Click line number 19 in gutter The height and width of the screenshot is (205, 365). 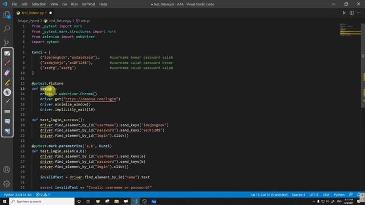pos(23,120)
